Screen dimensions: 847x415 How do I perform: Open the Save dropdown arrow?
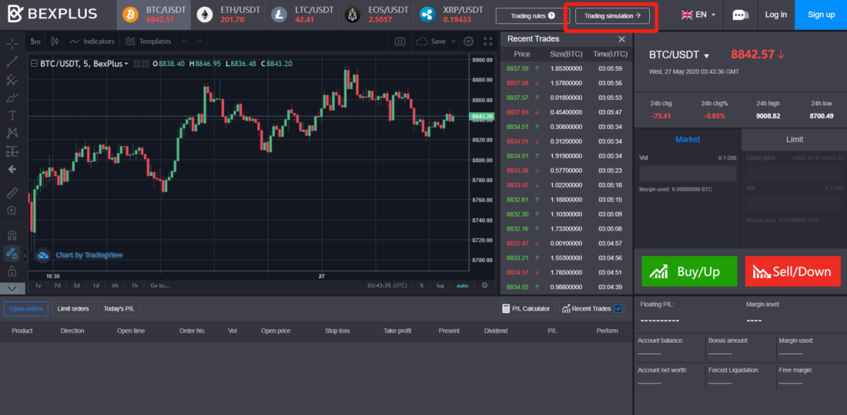click(454, 41)
